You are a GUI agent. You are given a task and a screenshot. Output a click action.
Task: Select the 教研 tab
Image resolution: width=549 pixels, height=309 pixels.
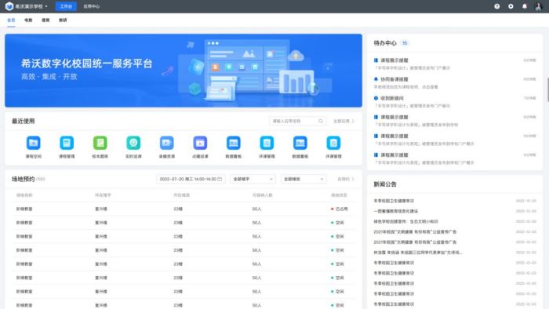63,20
